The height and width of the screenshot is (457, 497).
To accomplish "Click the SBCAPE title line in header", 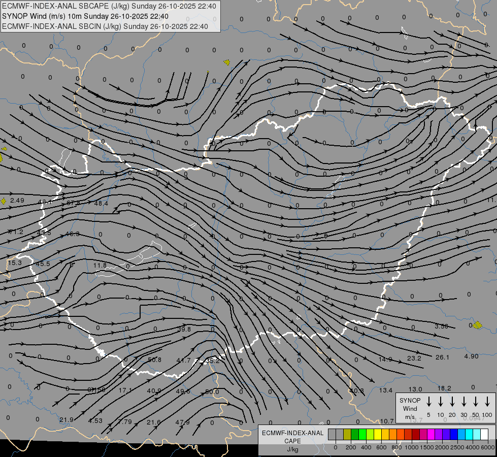I will (109, 6).
